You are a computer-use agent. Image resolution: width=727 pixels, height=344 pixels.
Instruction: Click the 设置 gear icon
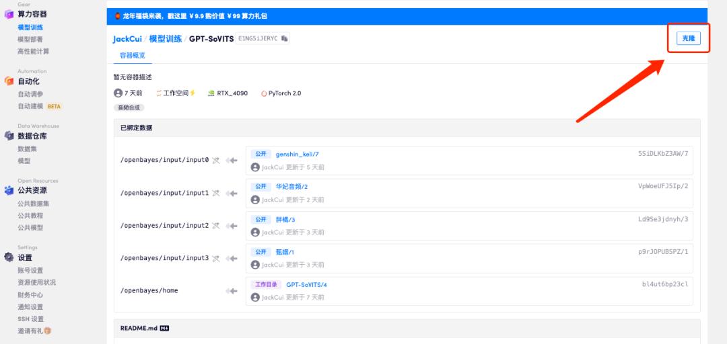[x=9, y=257]
